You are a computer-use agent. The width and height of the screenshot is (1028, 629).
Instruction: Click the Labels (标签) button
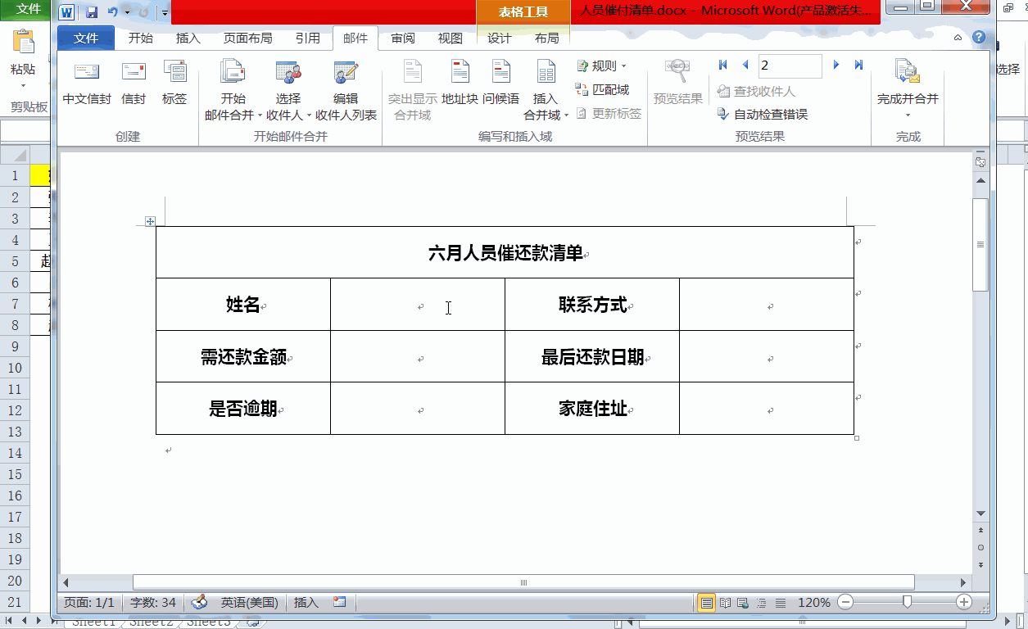coord(174,84)
